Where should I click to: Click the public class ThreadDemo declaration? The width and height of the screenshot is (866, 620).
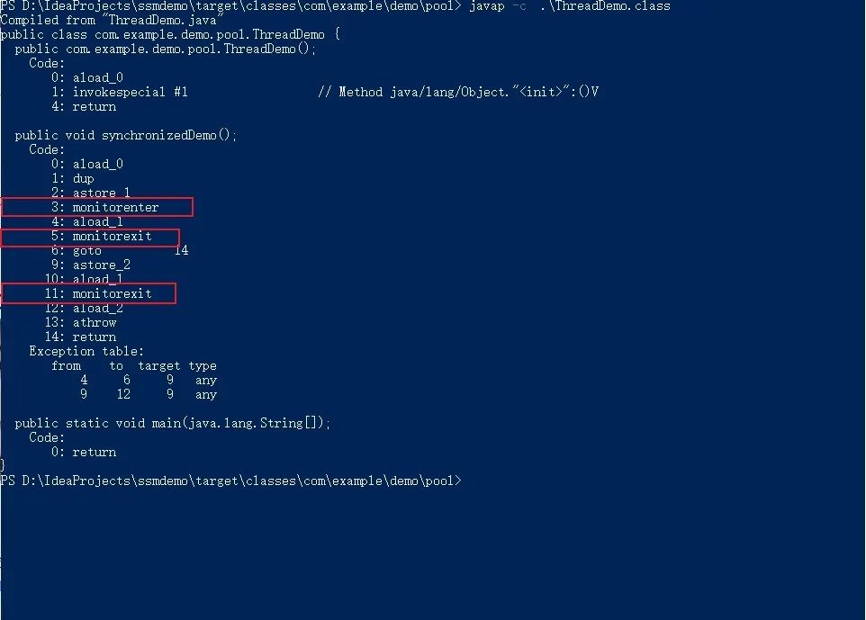(x=170, y=35)
